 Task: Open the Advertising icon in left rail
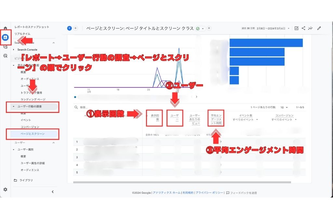click(x=5, y=56)
